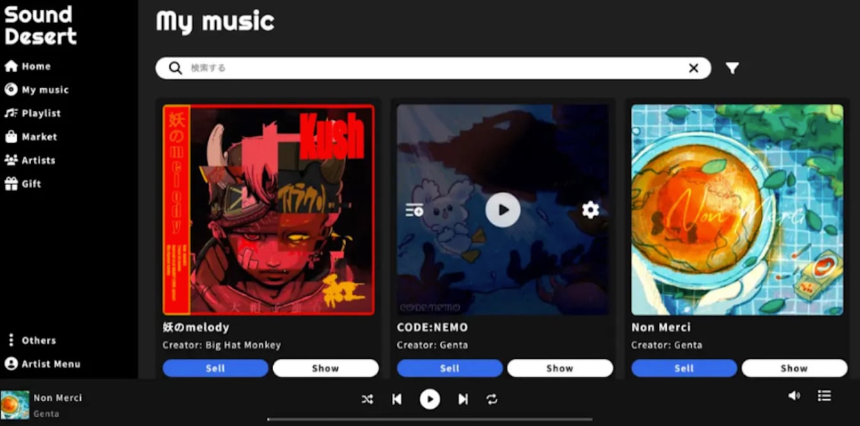
Task: Toggle repeat mode in the player bar
Action: tap(491, 399)
